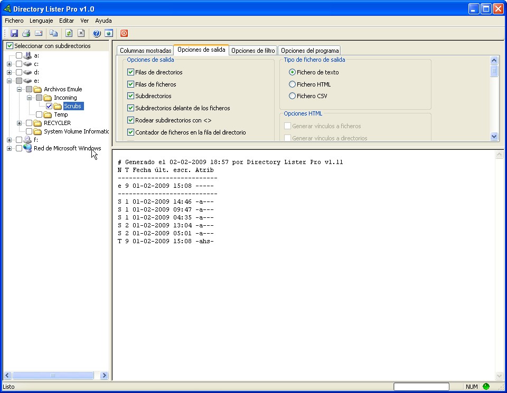Expand the RECYCLER folder
The image size is (507, 393).
point(19,123)
